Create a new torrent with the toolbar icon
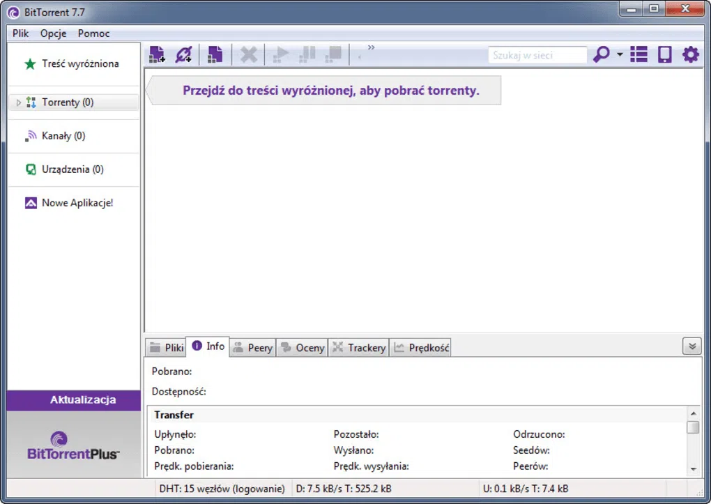Image resolution: width=711 pixels, height=504 pixels. [215, 54]
